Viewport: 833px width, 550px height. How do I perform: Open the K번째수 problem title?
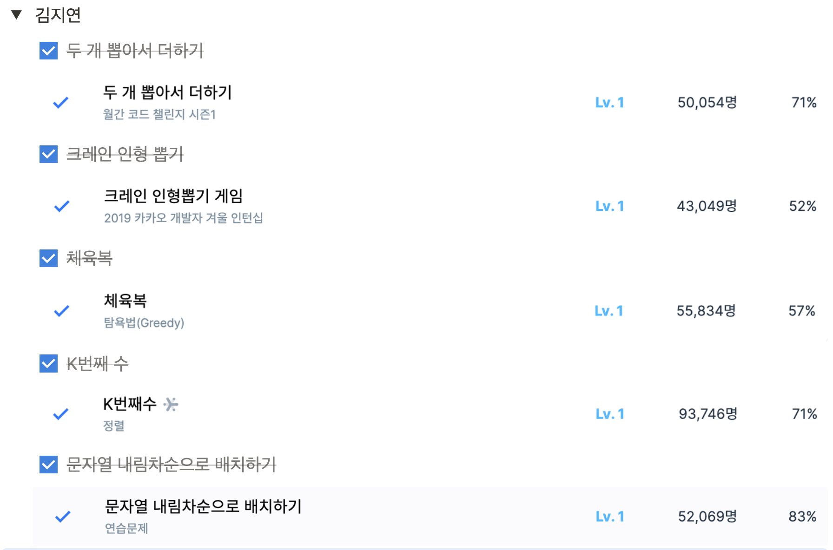[x=130, y=404]
